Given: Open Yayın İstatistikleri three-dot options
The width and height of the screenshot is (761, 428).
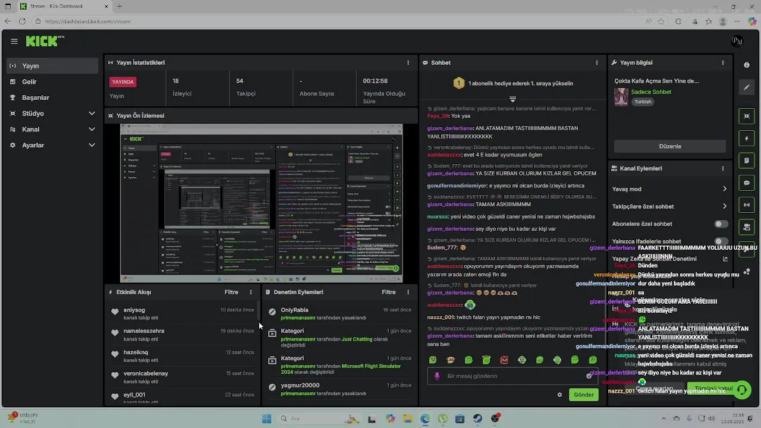Looking at the screenshot, I should click(408, 62).
